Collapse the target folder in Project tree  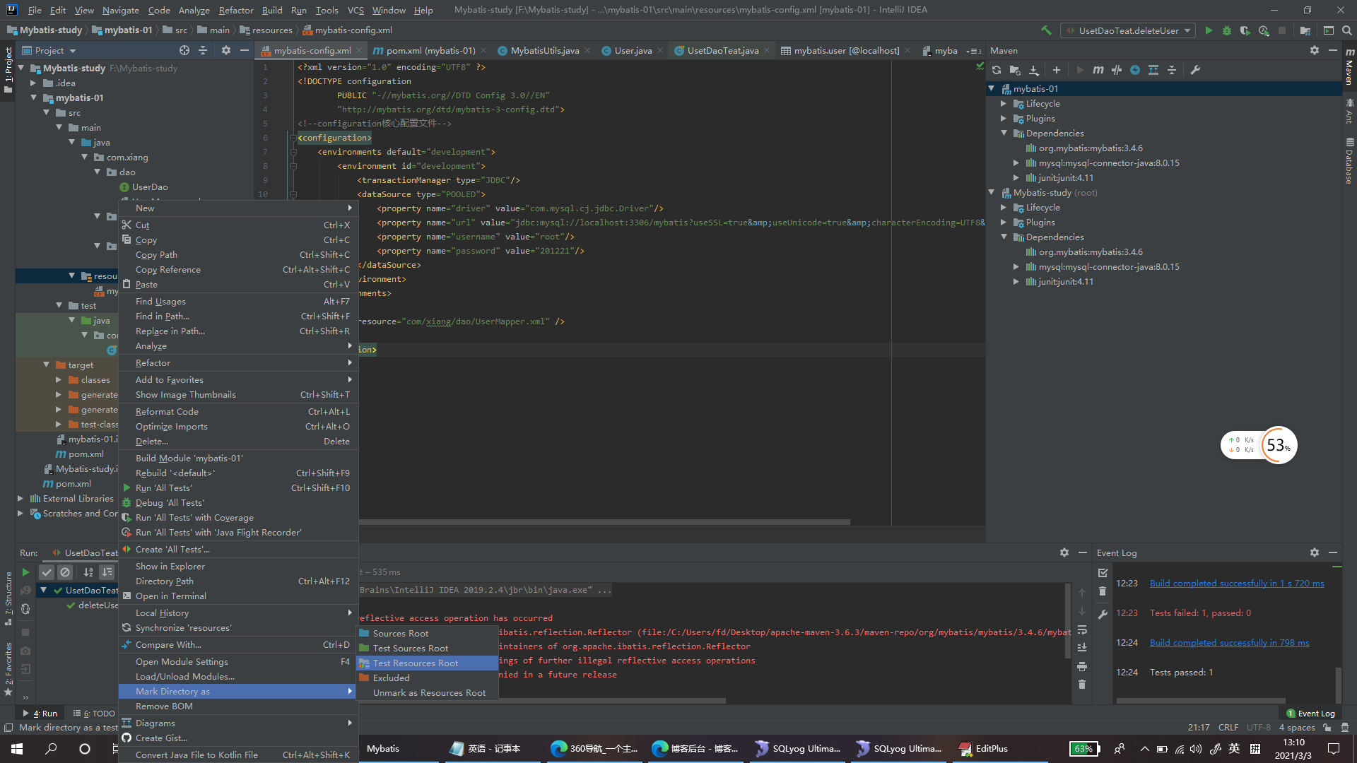point(46,365)
